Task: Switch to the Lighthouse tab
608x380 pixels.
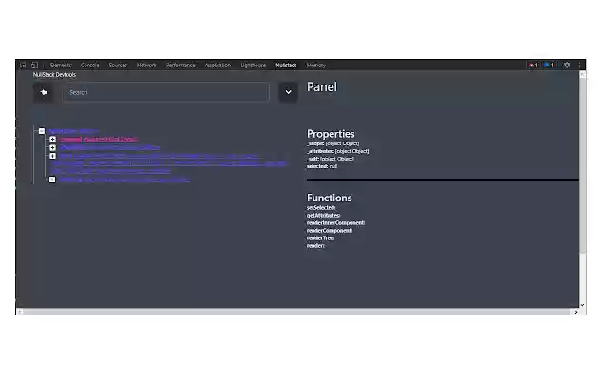Action: click(x=254, y=66)
